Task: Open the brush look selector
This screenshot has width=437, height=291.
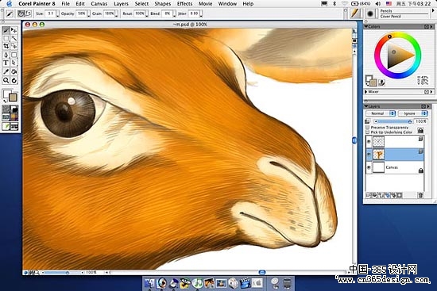Action: point(6,126)
